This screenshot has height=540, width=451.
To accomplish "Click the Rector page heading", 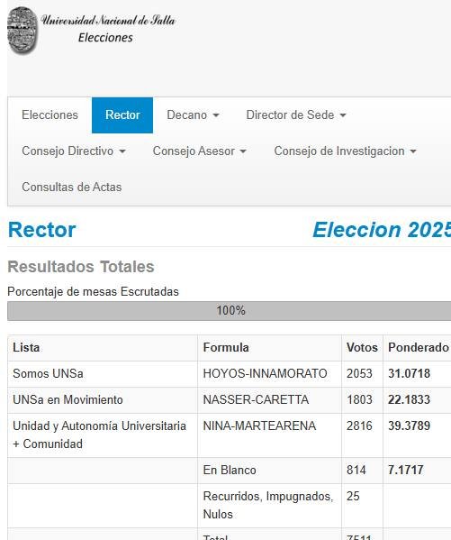I will (42, 230).
